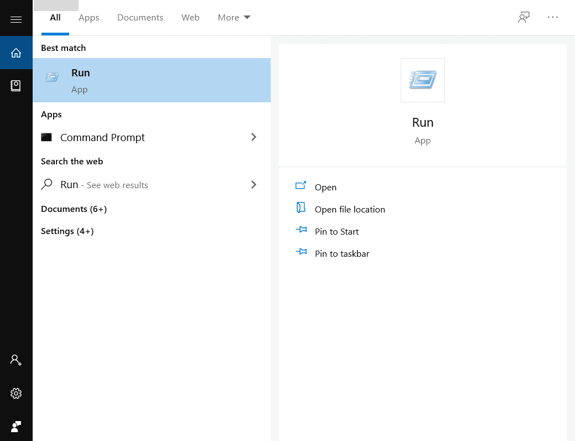This screenshot has width=575, height=441.
Task: Click Open to launch Run
Action: click(325, 187)
